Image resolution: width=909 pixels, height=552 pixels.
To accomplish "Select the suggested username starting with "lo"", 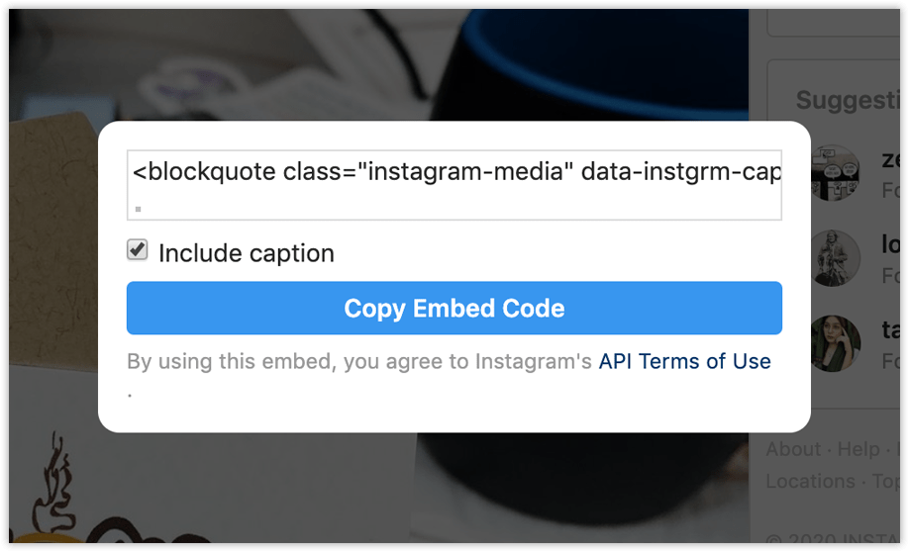I will (x=890, y=244).
